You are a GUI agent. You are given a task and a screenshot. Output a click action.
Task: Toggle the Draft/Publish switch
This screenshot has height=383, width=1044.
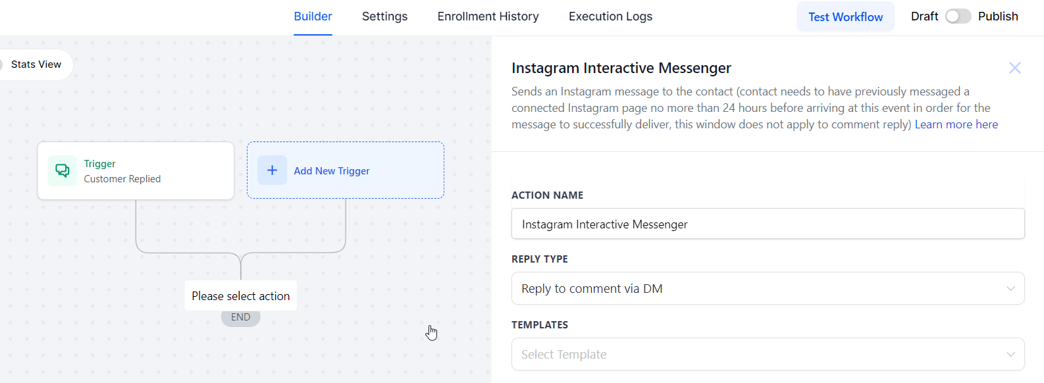coord(958,16)
